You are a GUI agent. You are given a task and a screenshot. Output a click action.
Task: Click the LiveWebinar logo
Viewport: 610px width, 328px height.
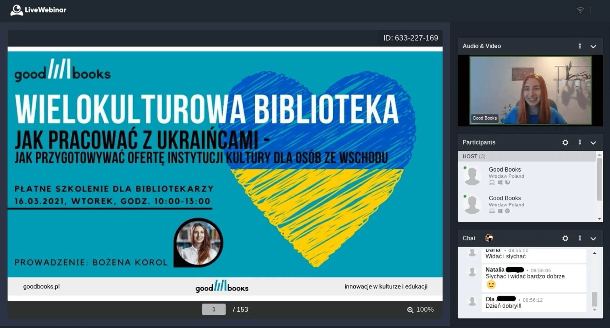[x=39, y=10]
